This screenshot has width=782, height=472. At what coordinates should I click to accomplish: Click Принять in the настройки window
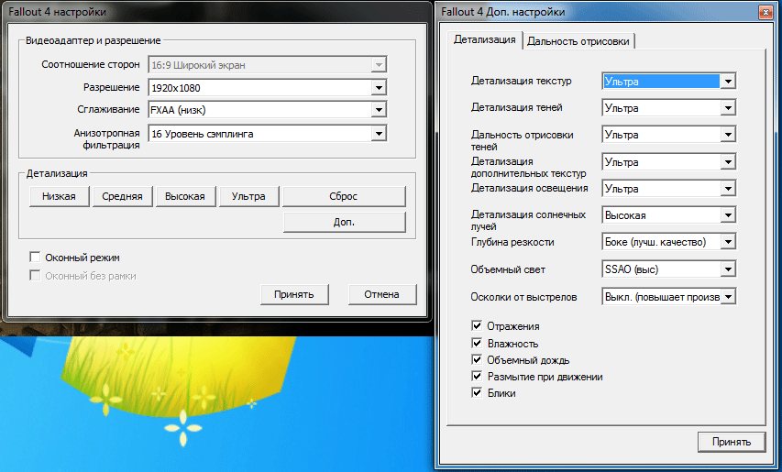(294, 294)
